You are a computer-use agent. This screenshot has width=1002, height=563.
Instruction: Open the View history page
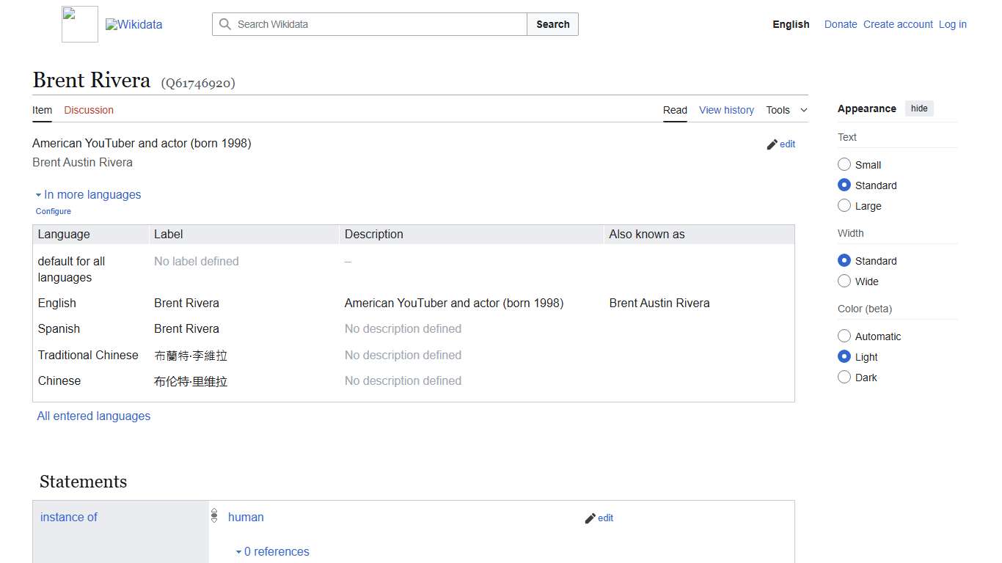725,110
